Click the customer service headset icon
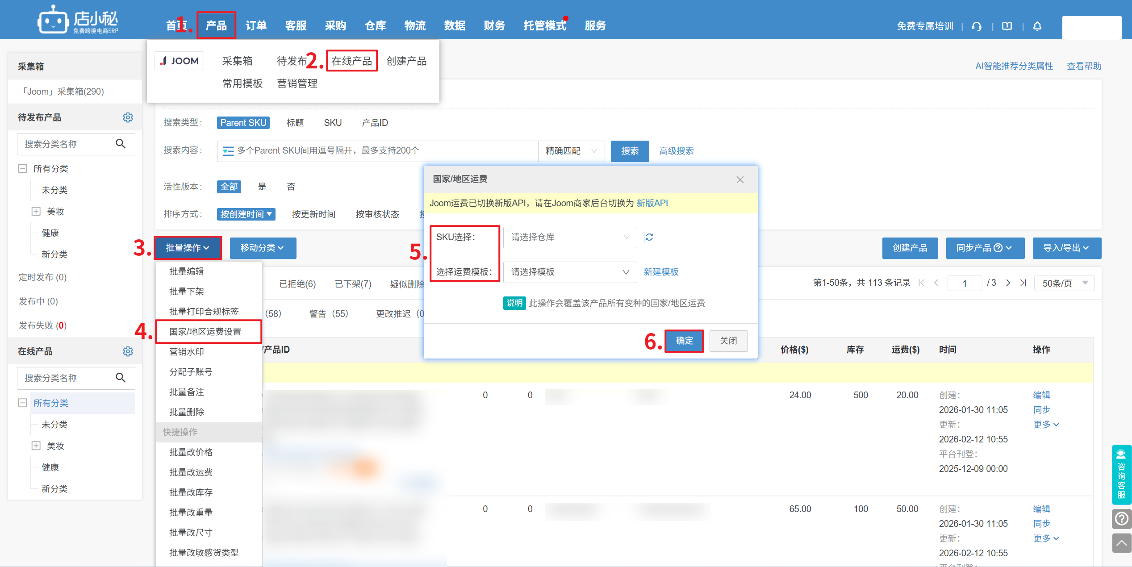 point(977,26)
